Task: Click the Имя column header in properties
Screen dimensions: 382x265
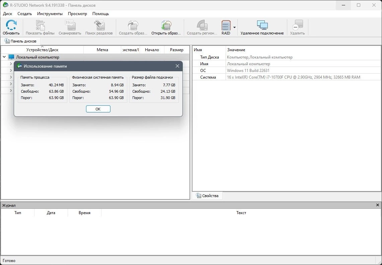Action: tap(209, 50)
